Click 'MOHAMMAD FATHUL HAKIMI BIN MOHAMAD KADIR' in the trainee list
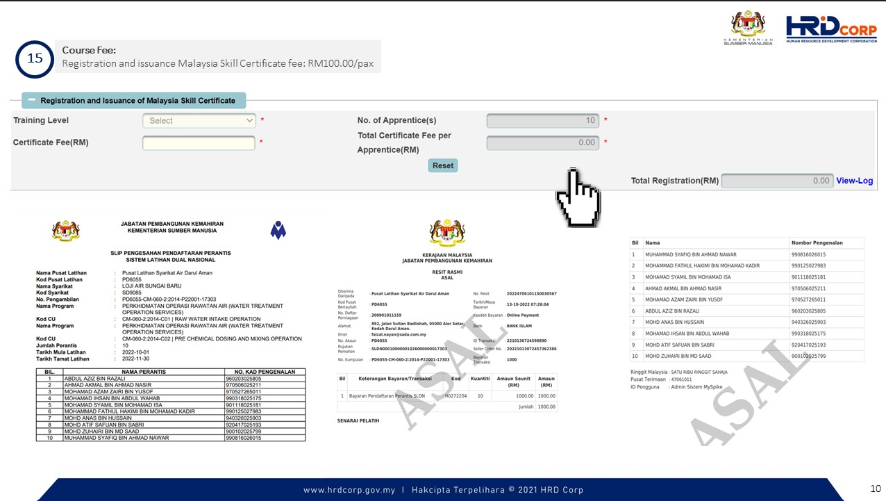 703,265
